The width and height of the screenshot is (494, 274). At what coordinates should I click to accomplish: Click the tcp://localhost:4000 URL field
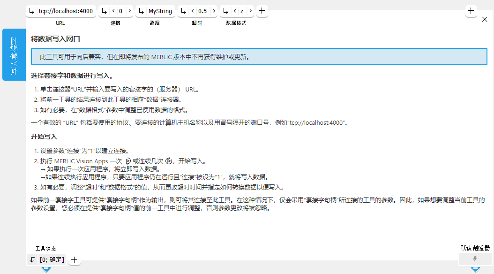click(x=66, y=11)
